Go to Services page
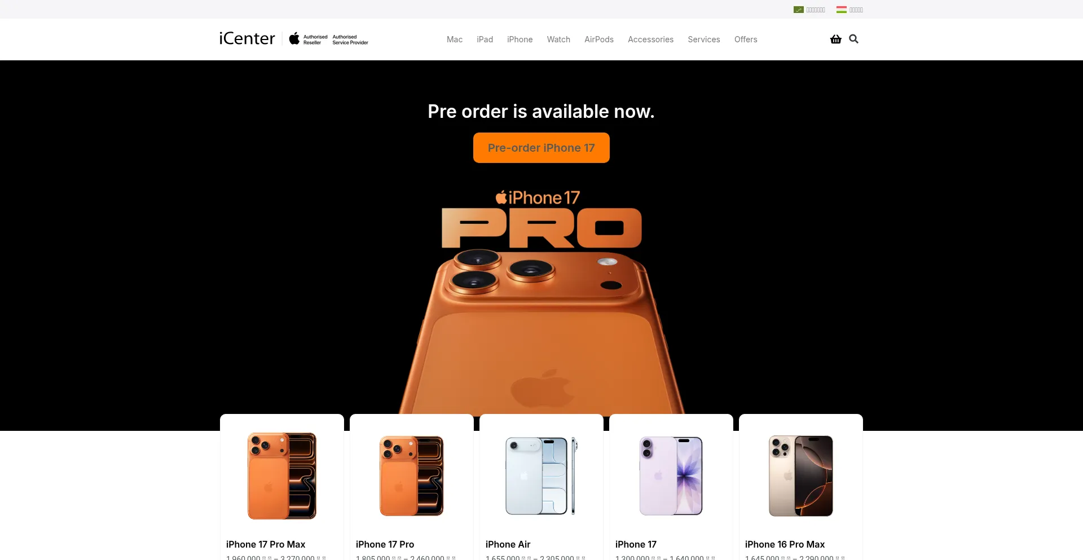Viewport: 1083px width, 560px height. point(704,39)
